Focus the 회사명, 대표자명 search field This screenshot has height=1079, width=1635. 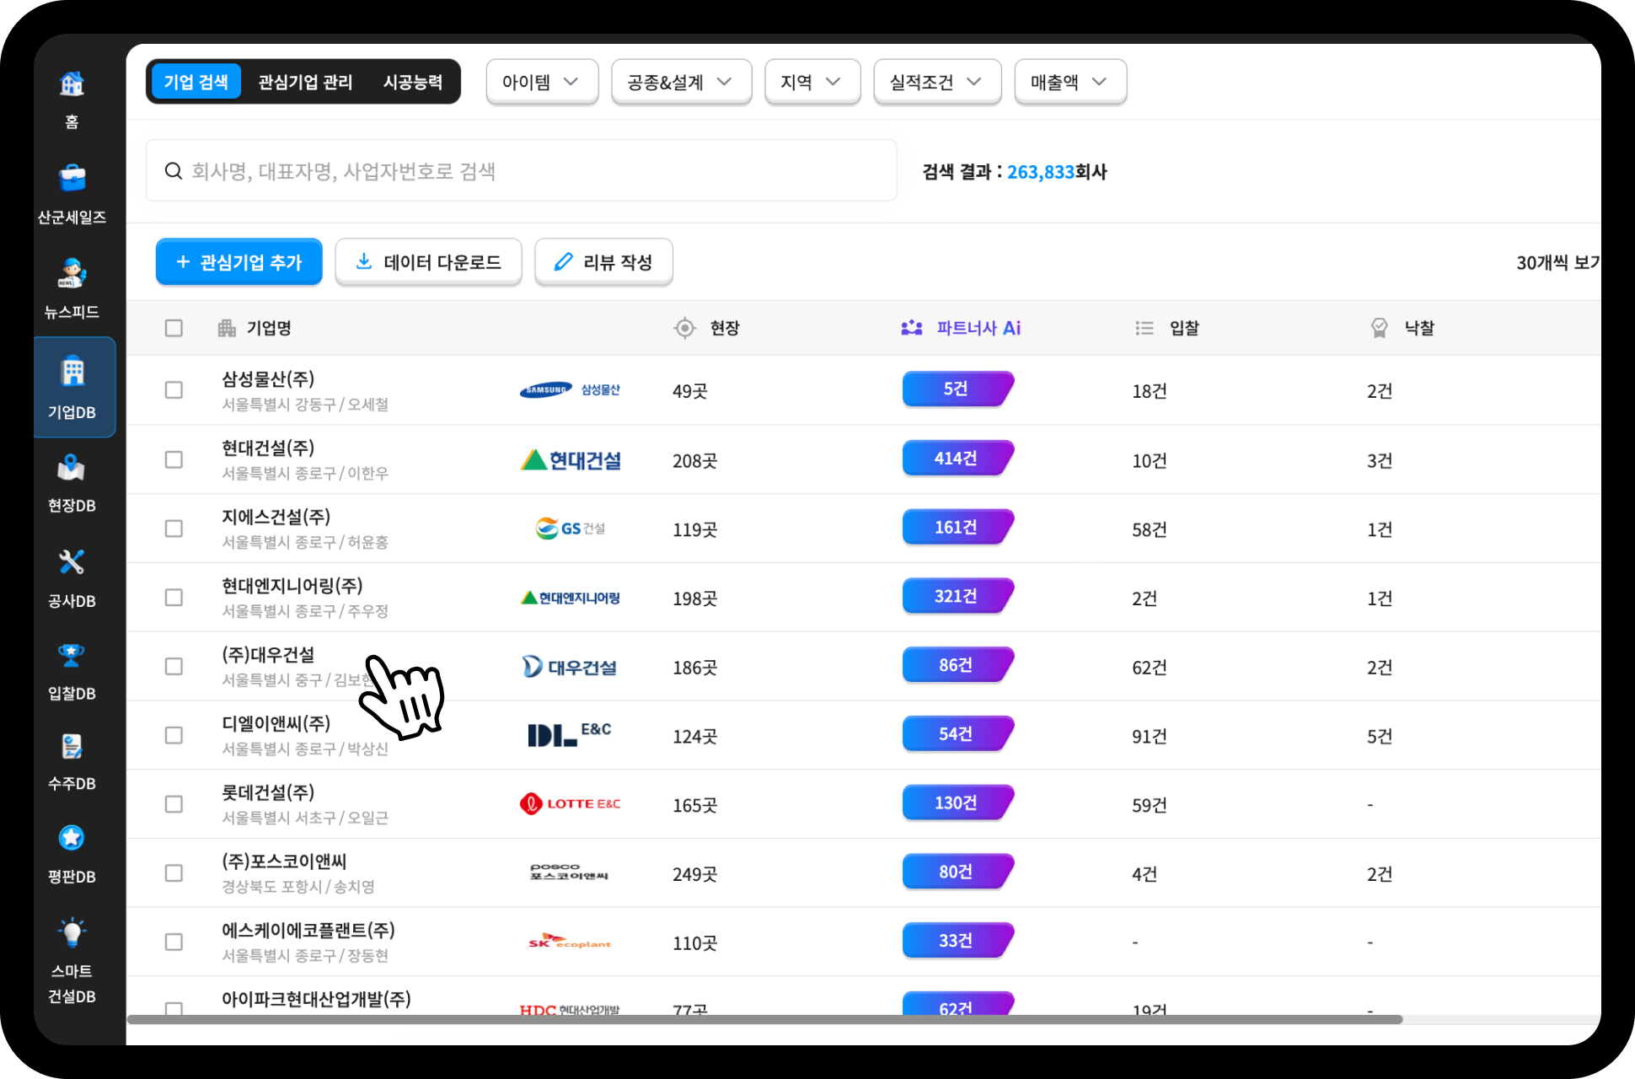click(521, 171)
